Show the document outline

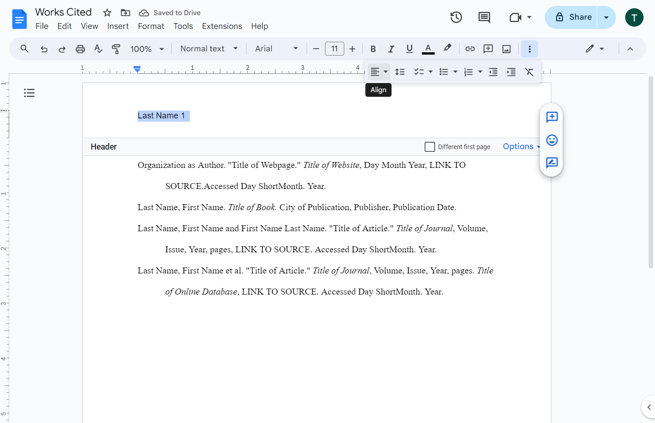(29, 93)
